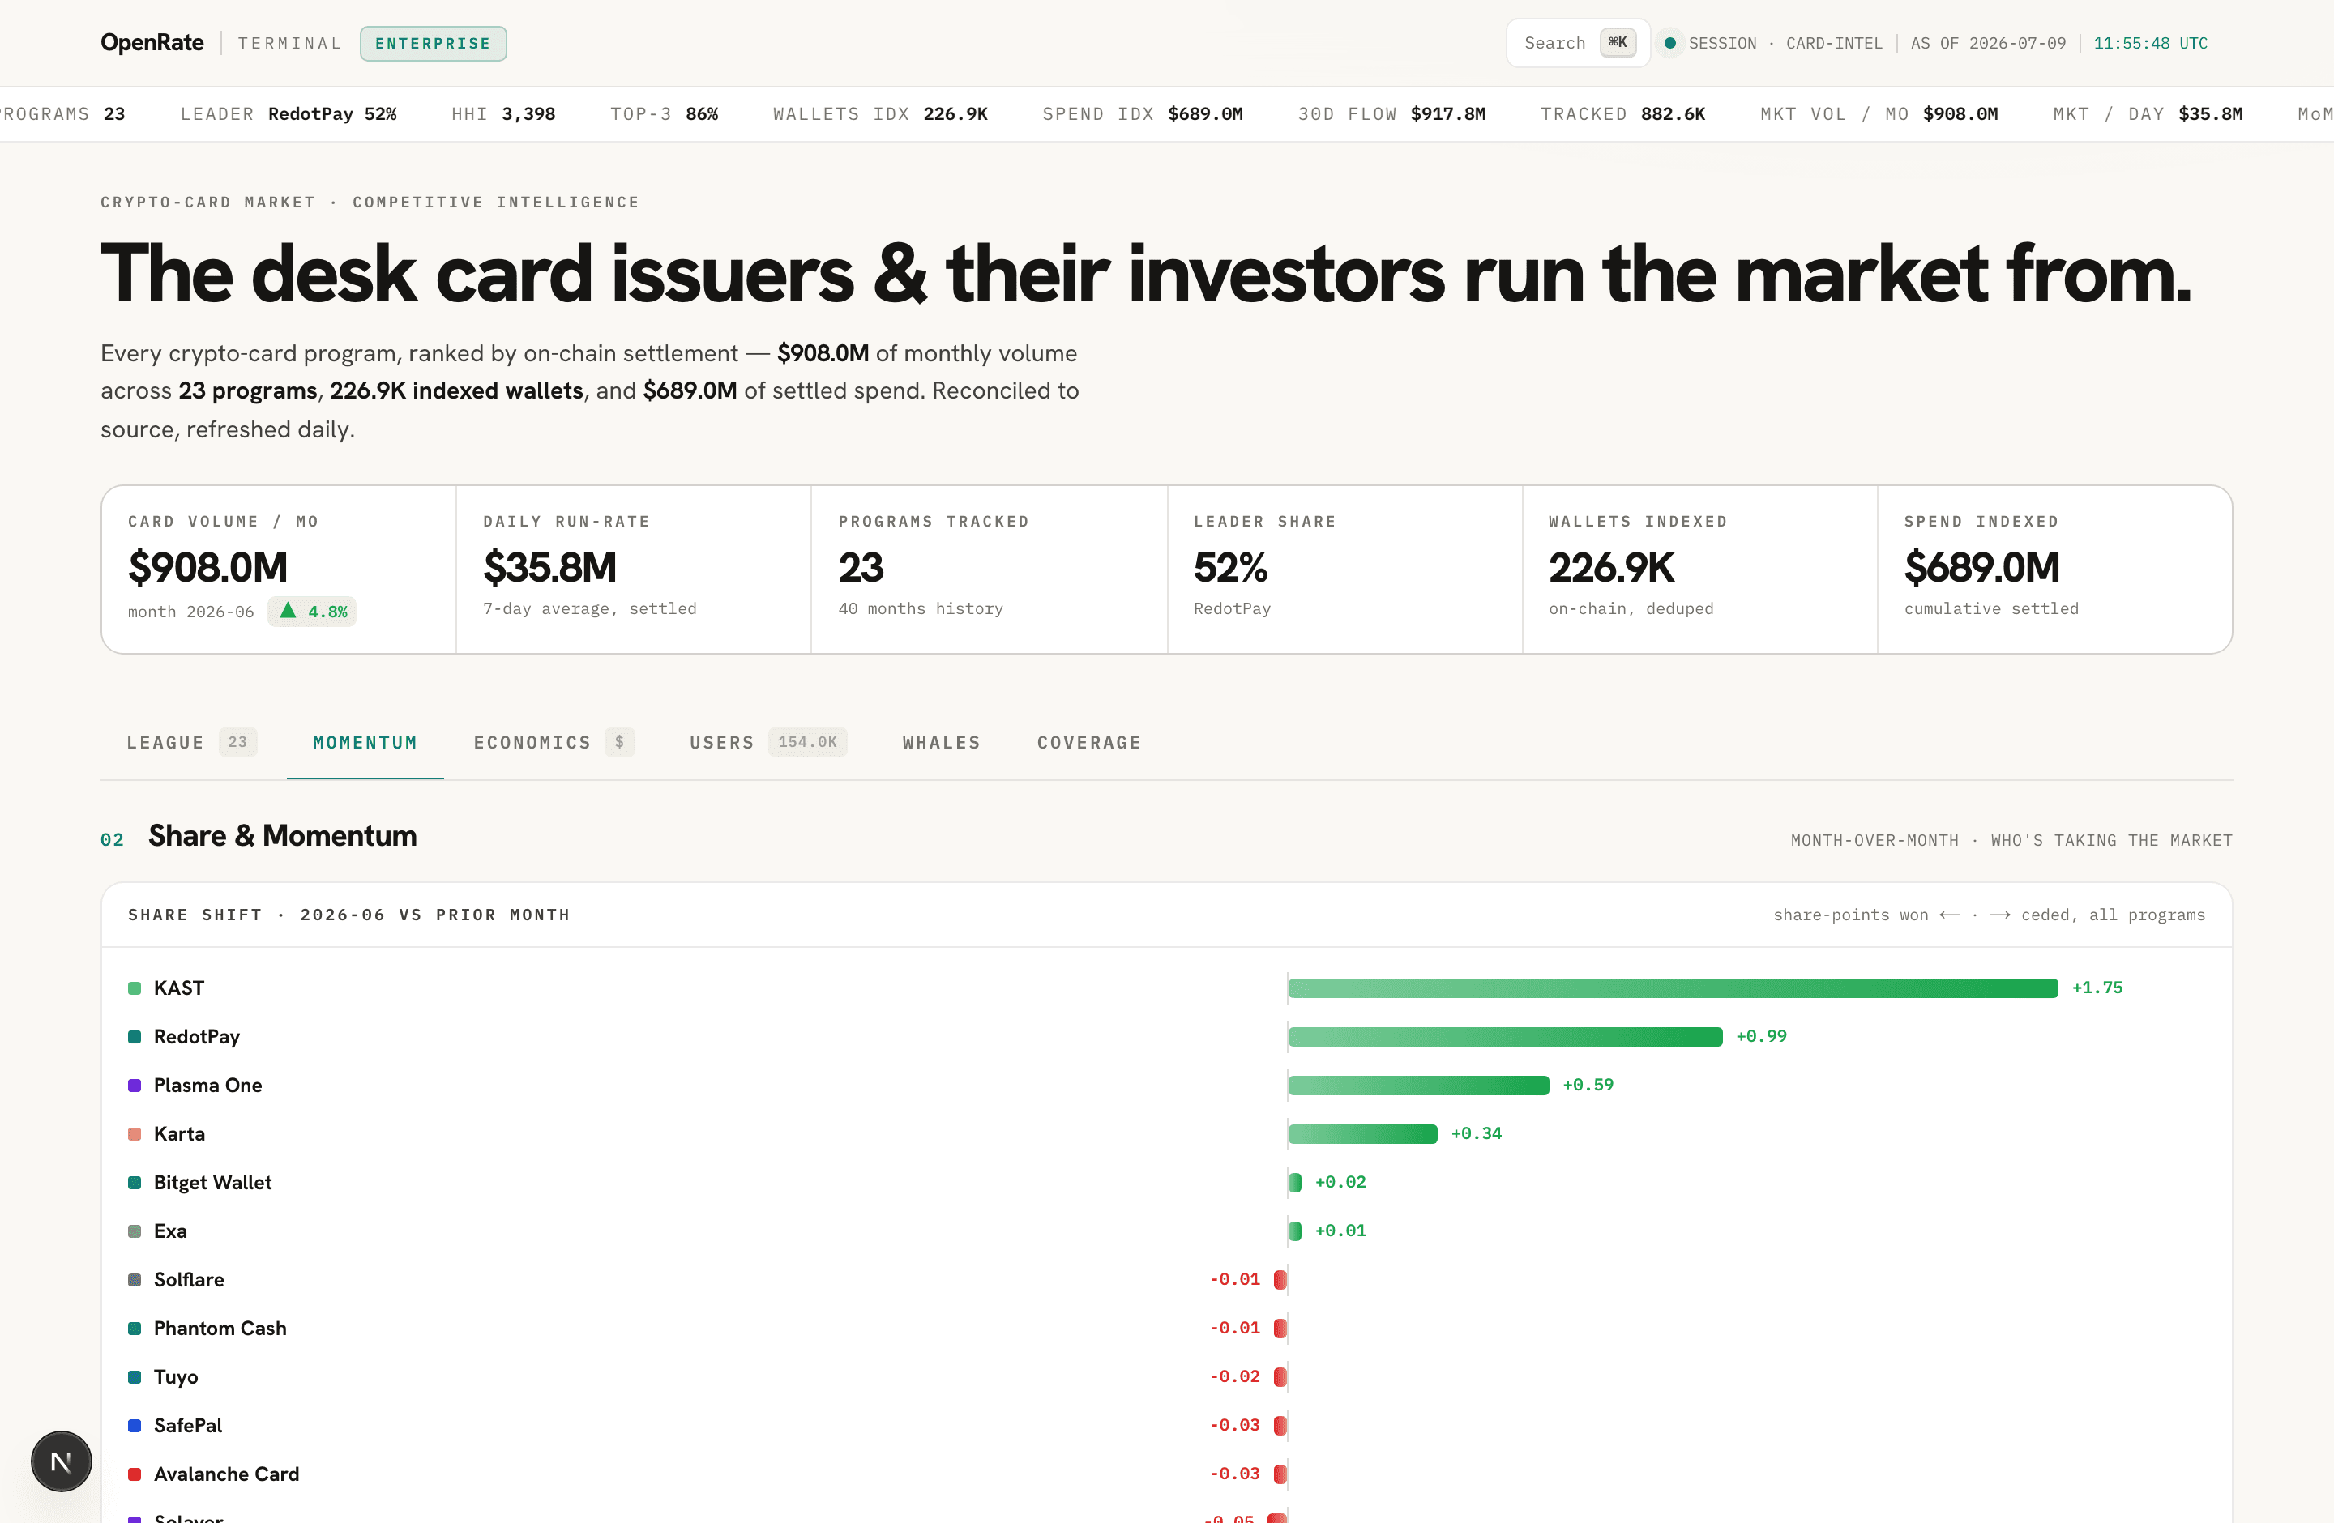Click the SafePal blue swatch
This screenshot has width=2334, height=1523.
[135, 1426]
